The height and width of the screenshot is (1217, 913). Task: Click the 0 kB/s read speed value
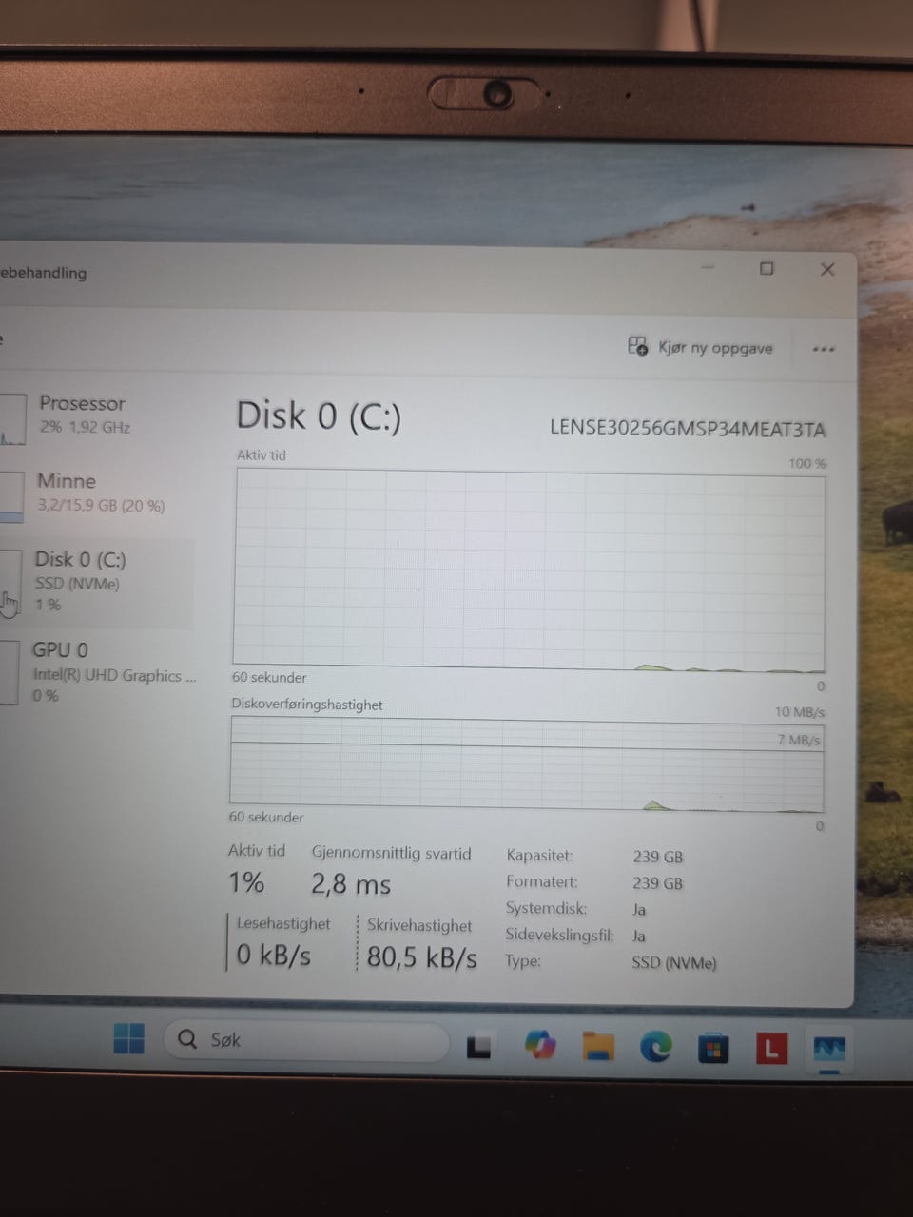click(274, 955)
